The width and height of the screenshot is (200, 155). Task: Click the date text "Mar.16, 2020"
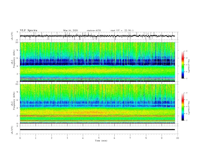[x=70, y=30]
